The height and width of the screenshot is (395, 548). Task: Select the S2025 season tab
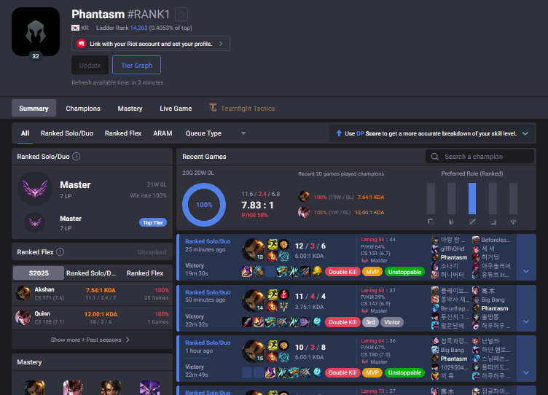click(x=39, y=273)
